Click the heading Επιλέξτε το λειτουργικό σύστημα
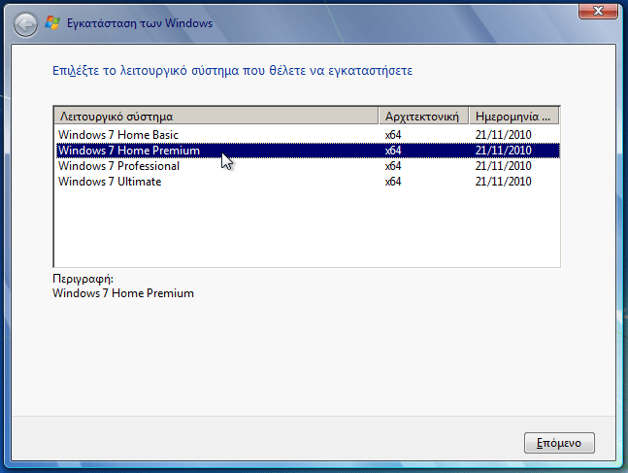Image resolution: width=628 pixels, height=473 pixels. (232, 71)
